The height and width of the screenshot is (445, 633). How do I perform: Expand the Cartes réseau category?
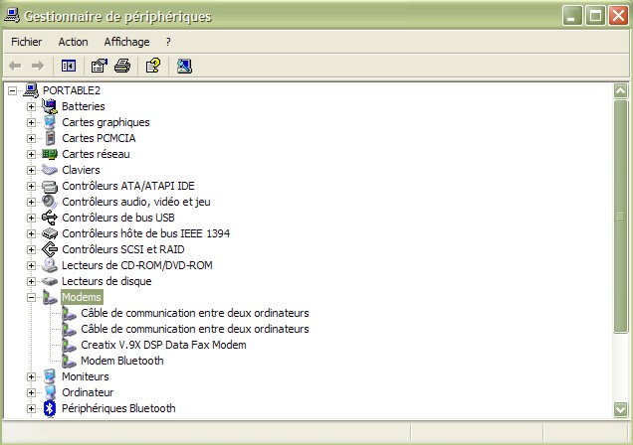coord(31,154)
